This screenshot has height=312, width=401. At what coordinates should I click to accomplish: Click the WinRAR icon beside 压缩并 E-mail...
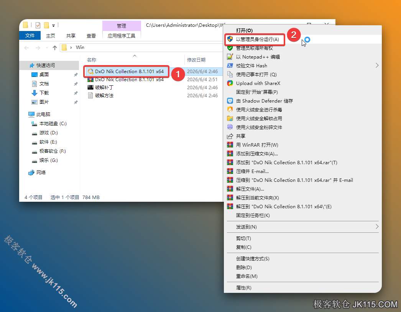[x=230, y=172]
